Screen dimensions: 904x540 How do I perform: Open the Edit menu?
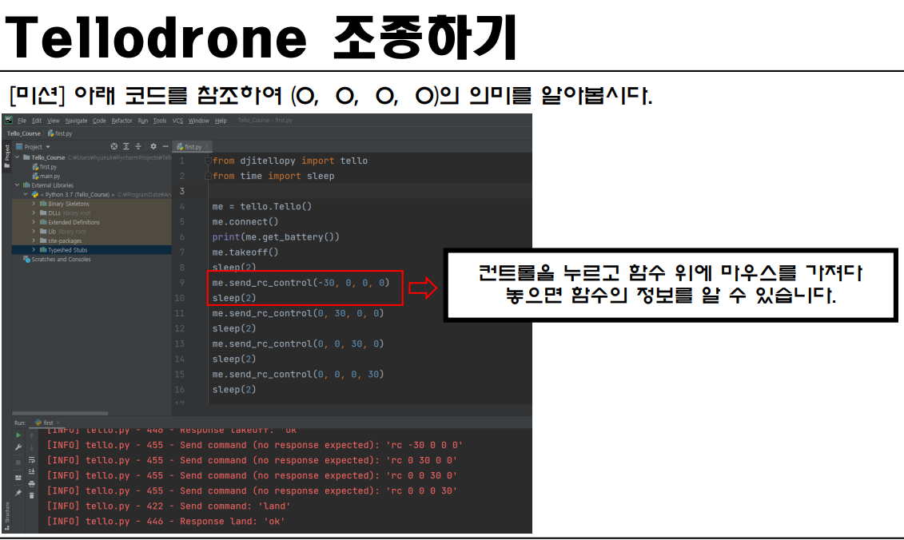(x=36, y=121)
